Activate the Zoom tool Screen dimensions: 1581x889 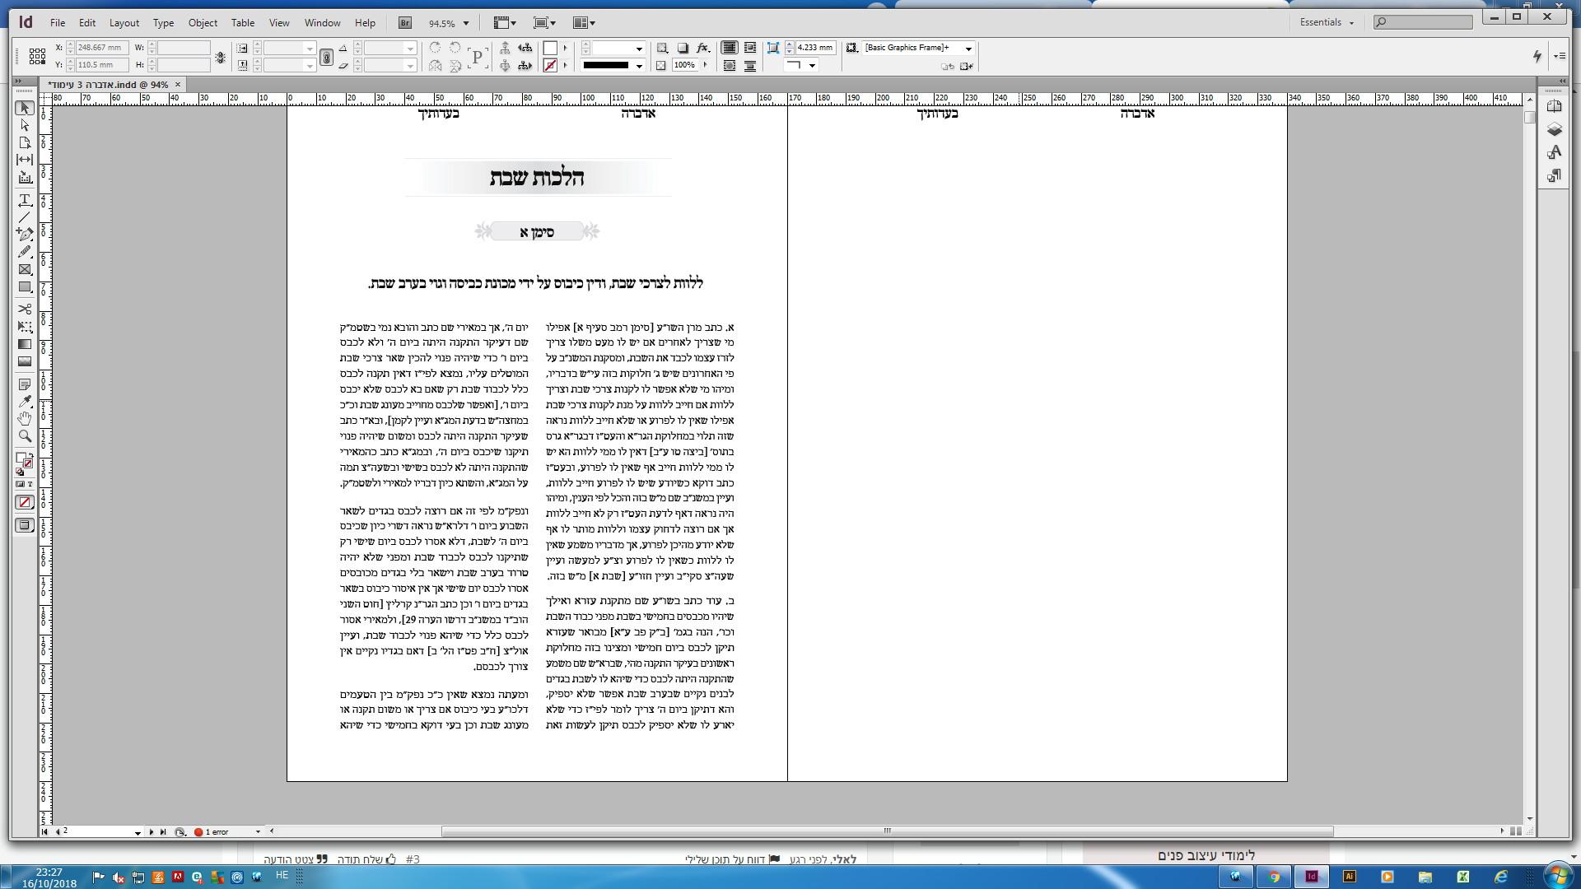[x=25, y=436]
